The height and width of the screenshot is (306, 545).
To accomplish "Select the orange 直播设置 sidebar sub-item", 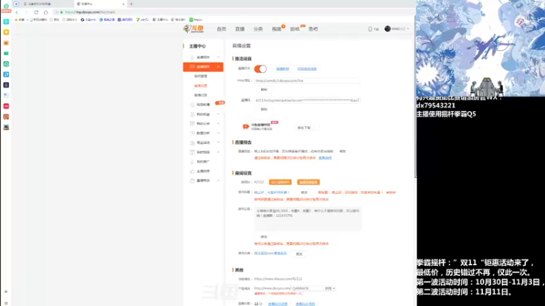I will [x=200, y=86].
